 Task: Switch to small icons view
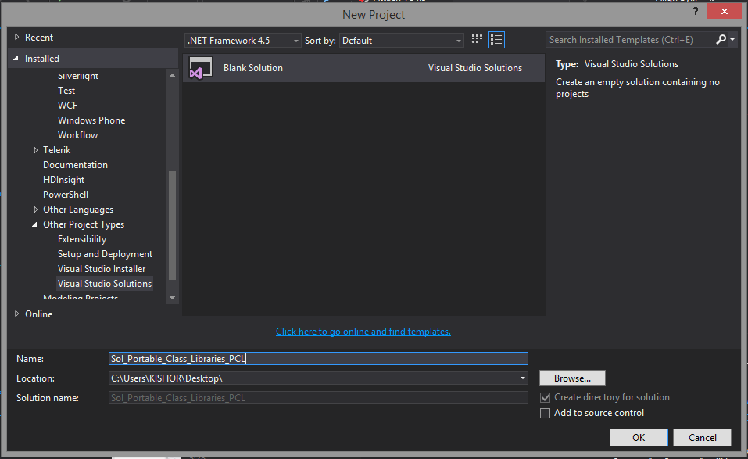point(477,40)
